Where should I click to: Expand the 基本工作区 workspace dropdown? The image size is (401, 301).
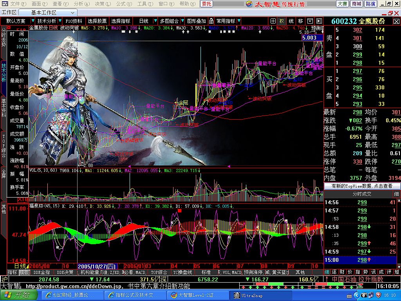tap(72, 13)
